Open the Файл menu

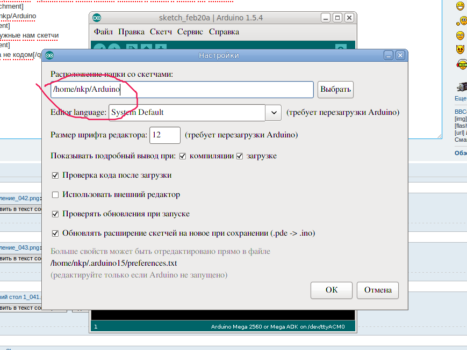pyautogui.click(x=103, y=32)
